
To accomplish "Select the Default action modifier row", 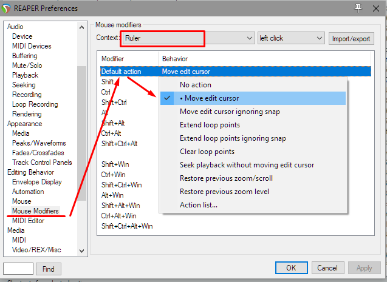I will tap(236, 72).
